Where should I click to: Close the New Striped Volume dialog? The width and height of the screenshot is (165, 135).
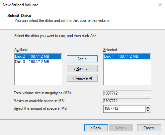point(160,5)
